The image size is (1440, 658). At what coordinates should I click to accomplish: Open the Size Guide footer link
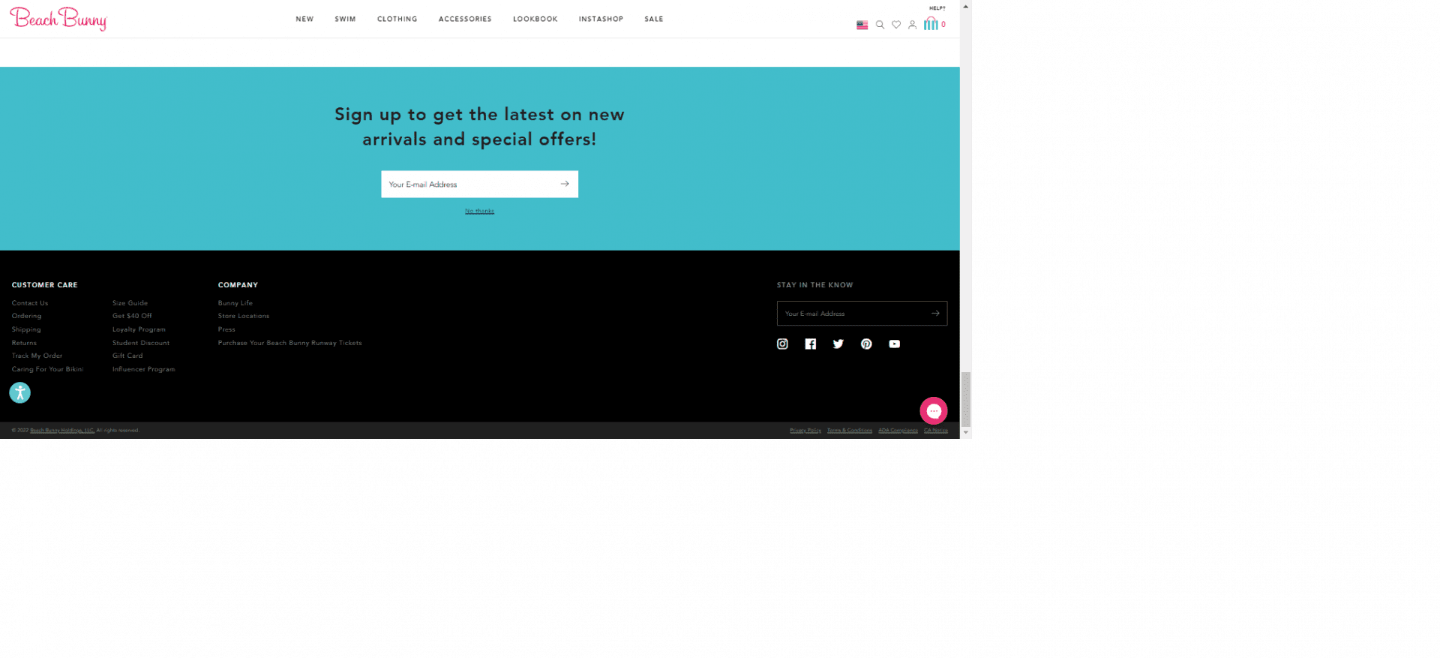(130, 303)
